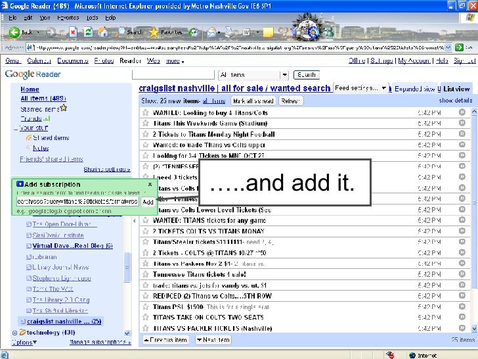The width and height of the screenshot is (478, 359).
Task: Open the File menu
Action: click(x=12, y=18)
